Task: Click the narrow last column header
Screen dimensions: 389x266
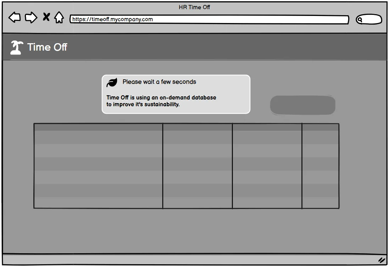Action: (321, 127)
